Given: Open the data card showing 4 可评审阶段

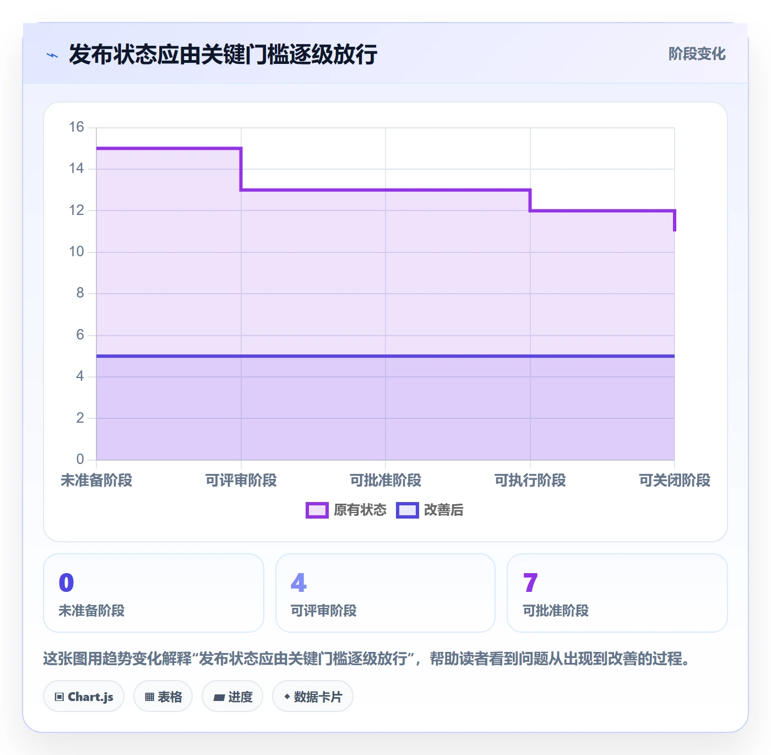Looking at the screenshot, I should [x=385, y=593].
